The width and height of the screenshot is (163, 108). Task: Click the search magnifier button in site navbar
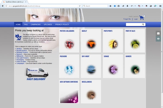[143, 24]
